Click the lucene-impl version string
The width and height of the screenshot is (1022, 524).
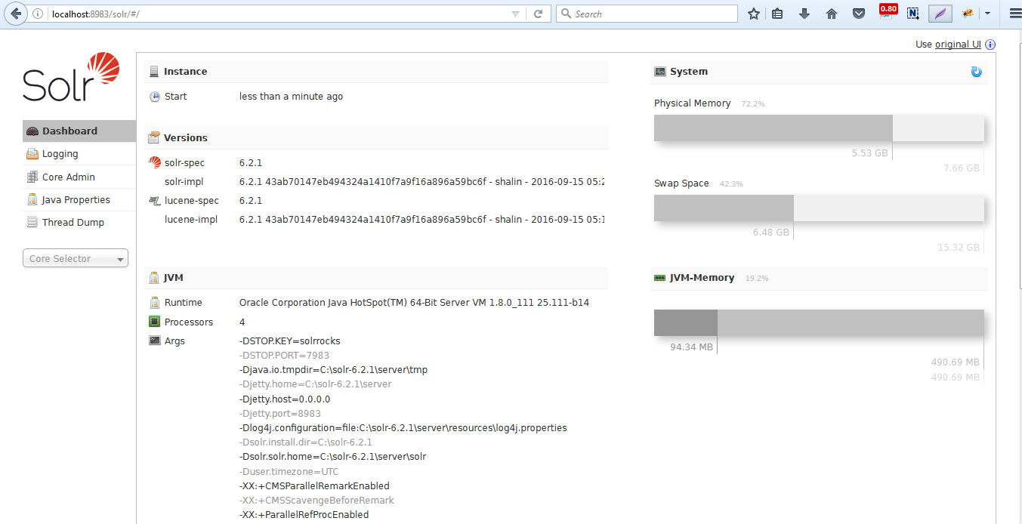click(x=421, y=220)
